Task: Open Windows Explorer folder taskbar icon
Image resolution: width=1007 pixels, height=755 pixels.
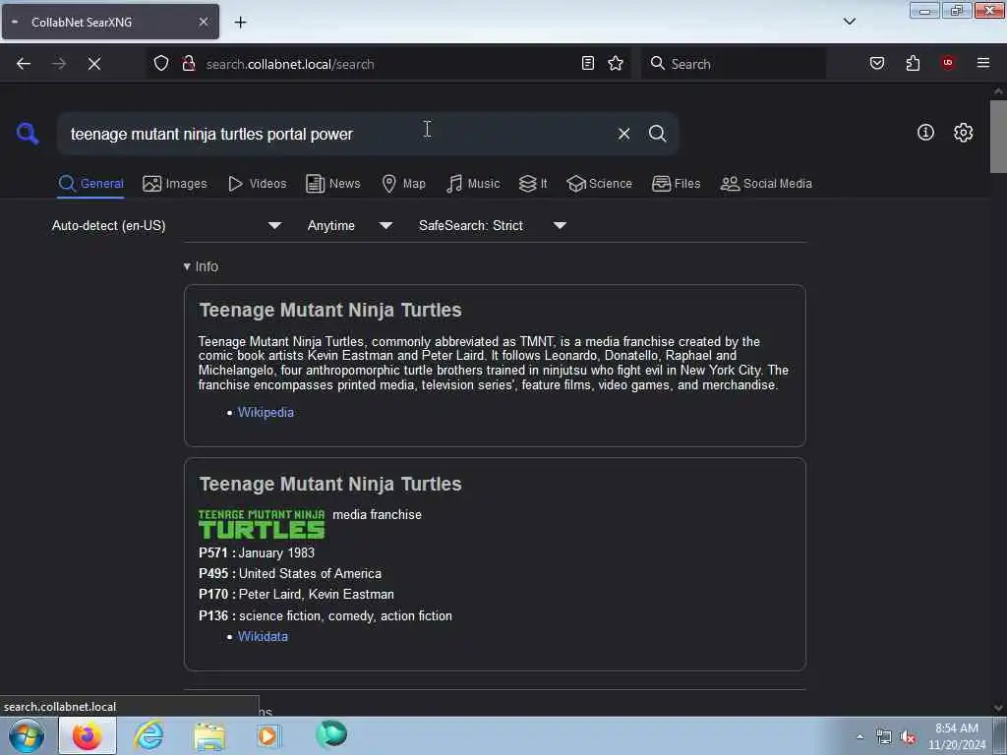Action: (x=209, y=736)
